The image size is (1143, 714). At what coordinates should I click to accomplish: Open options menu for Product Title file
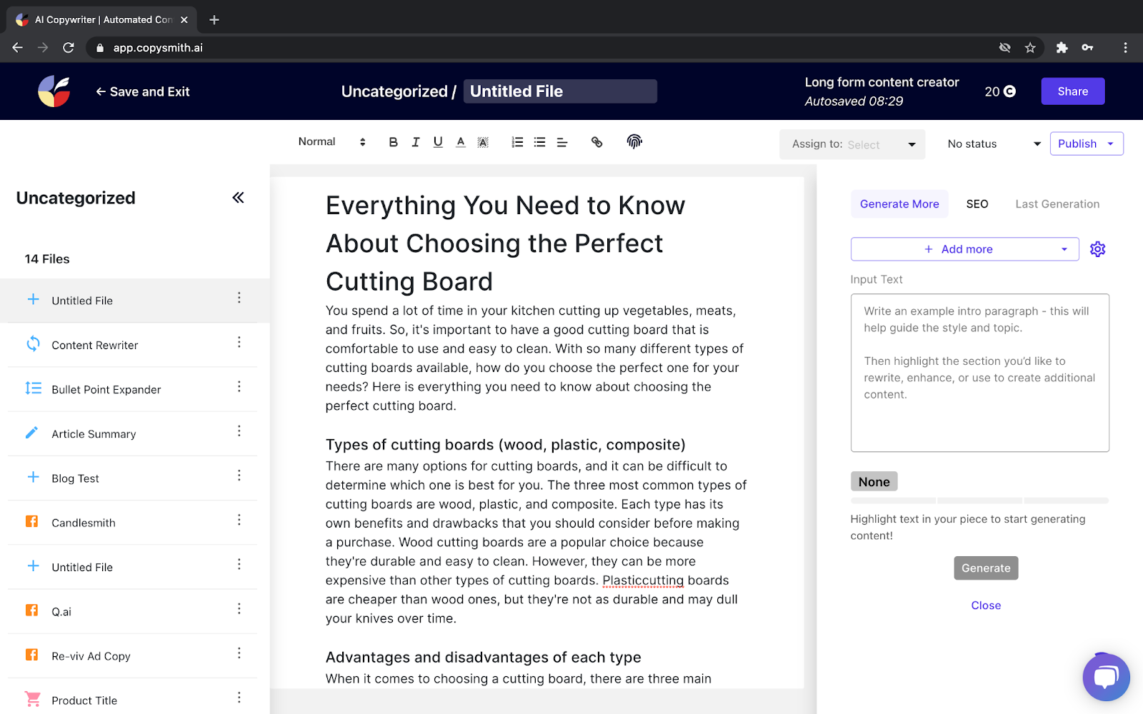coord(239,698)
